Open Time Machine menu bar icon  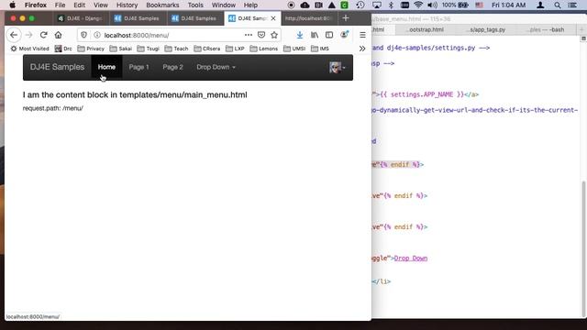point(360,5)
